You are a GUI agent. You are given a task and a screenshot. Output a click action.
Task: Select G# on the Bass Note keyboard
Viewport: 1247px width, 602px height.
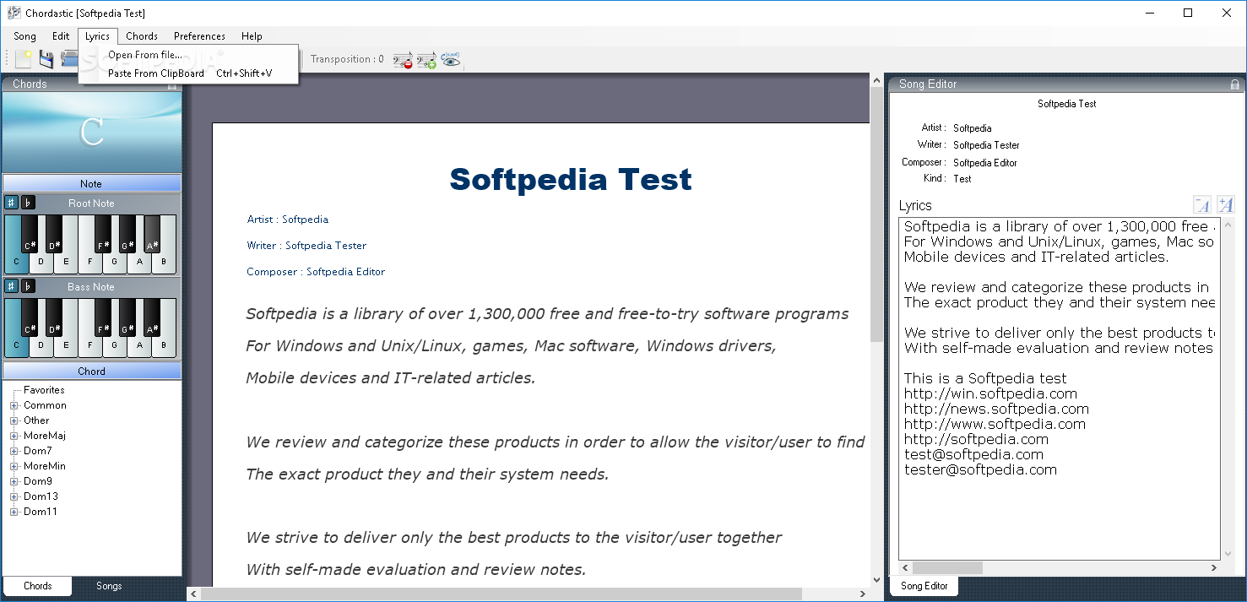click(x=127, y=317)
